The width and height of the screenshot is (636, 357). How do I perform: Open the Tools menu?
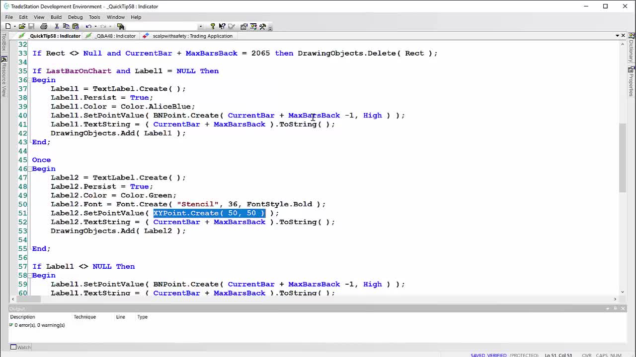[x=94, y=17]
